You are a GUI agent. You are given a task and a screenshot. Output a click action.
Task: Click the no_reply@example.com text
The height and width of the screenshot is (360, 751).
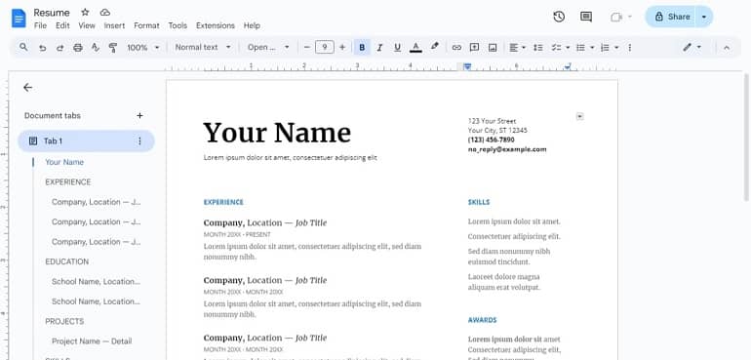coord(507,149)
